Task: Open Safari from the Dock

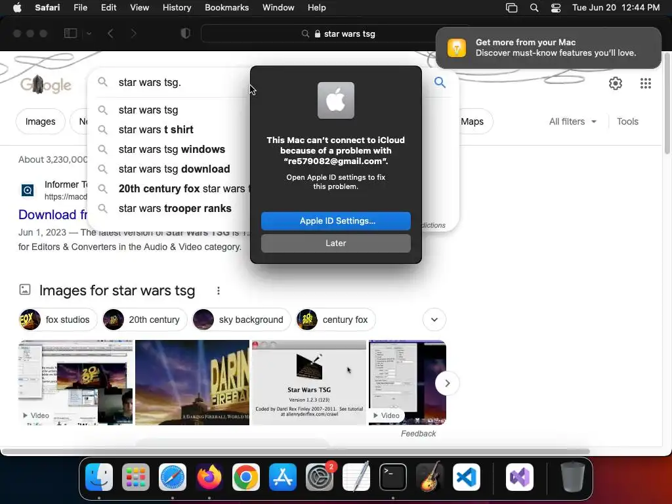Action: pos(173,477)
